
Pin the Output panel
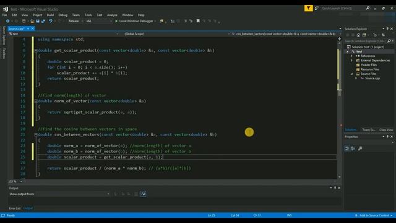(x=335, y=188)
